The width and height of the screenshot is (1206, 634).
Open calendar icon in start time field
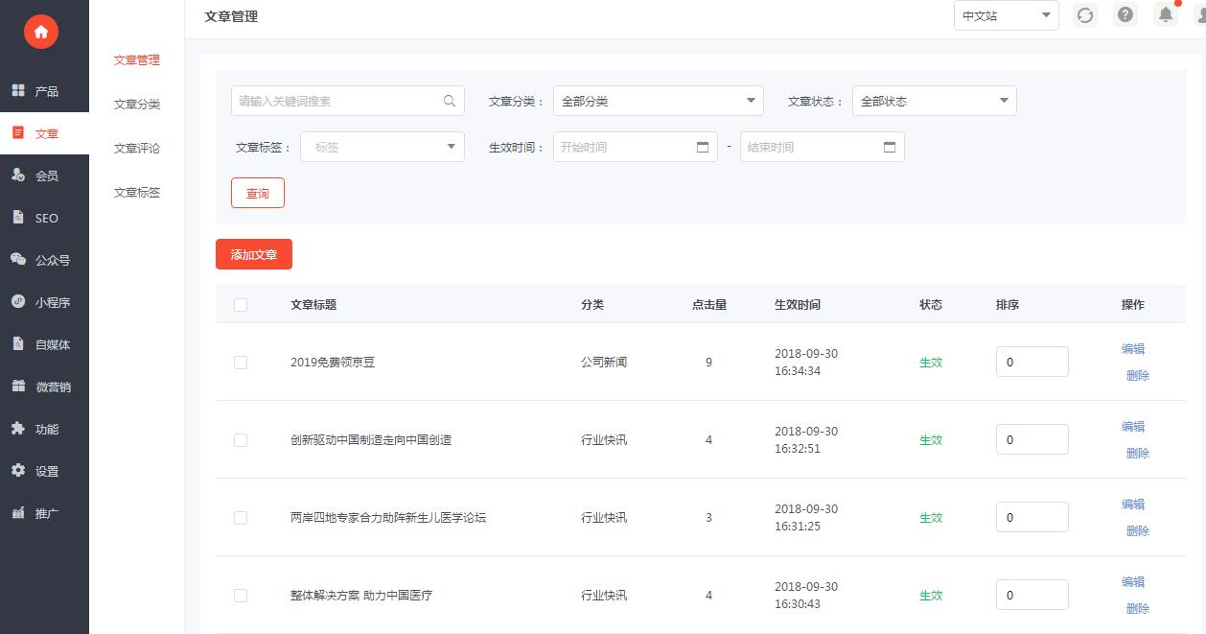703,147
